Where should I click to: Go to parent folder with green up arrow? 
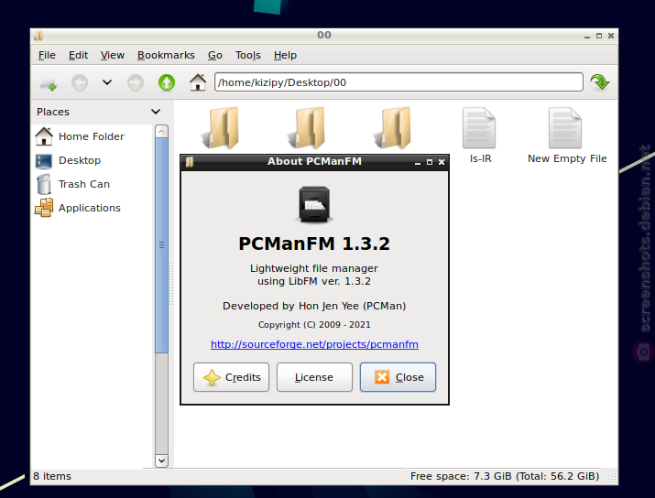pos(167,82)
